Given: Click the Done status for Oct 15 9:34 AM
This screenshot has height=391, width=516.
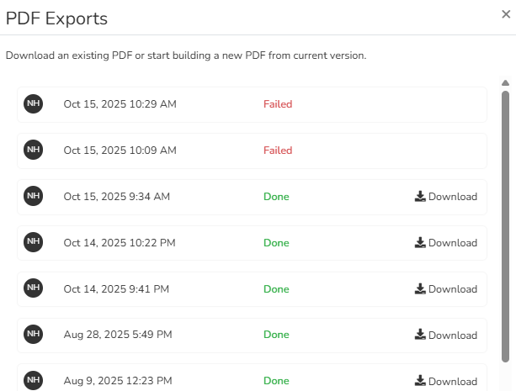Looking at the screenshot, I should (x=276, y=197).
